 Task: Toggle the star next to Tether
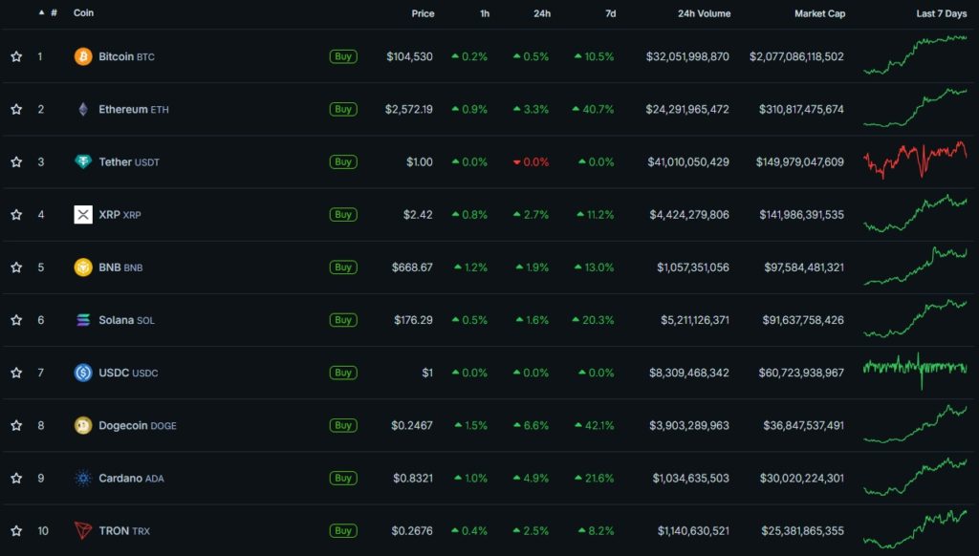point(15,161)
